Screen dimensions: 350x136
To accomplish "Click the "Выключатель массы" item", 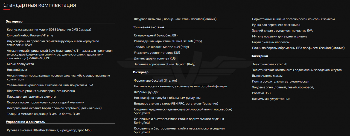I will (267, 76).
